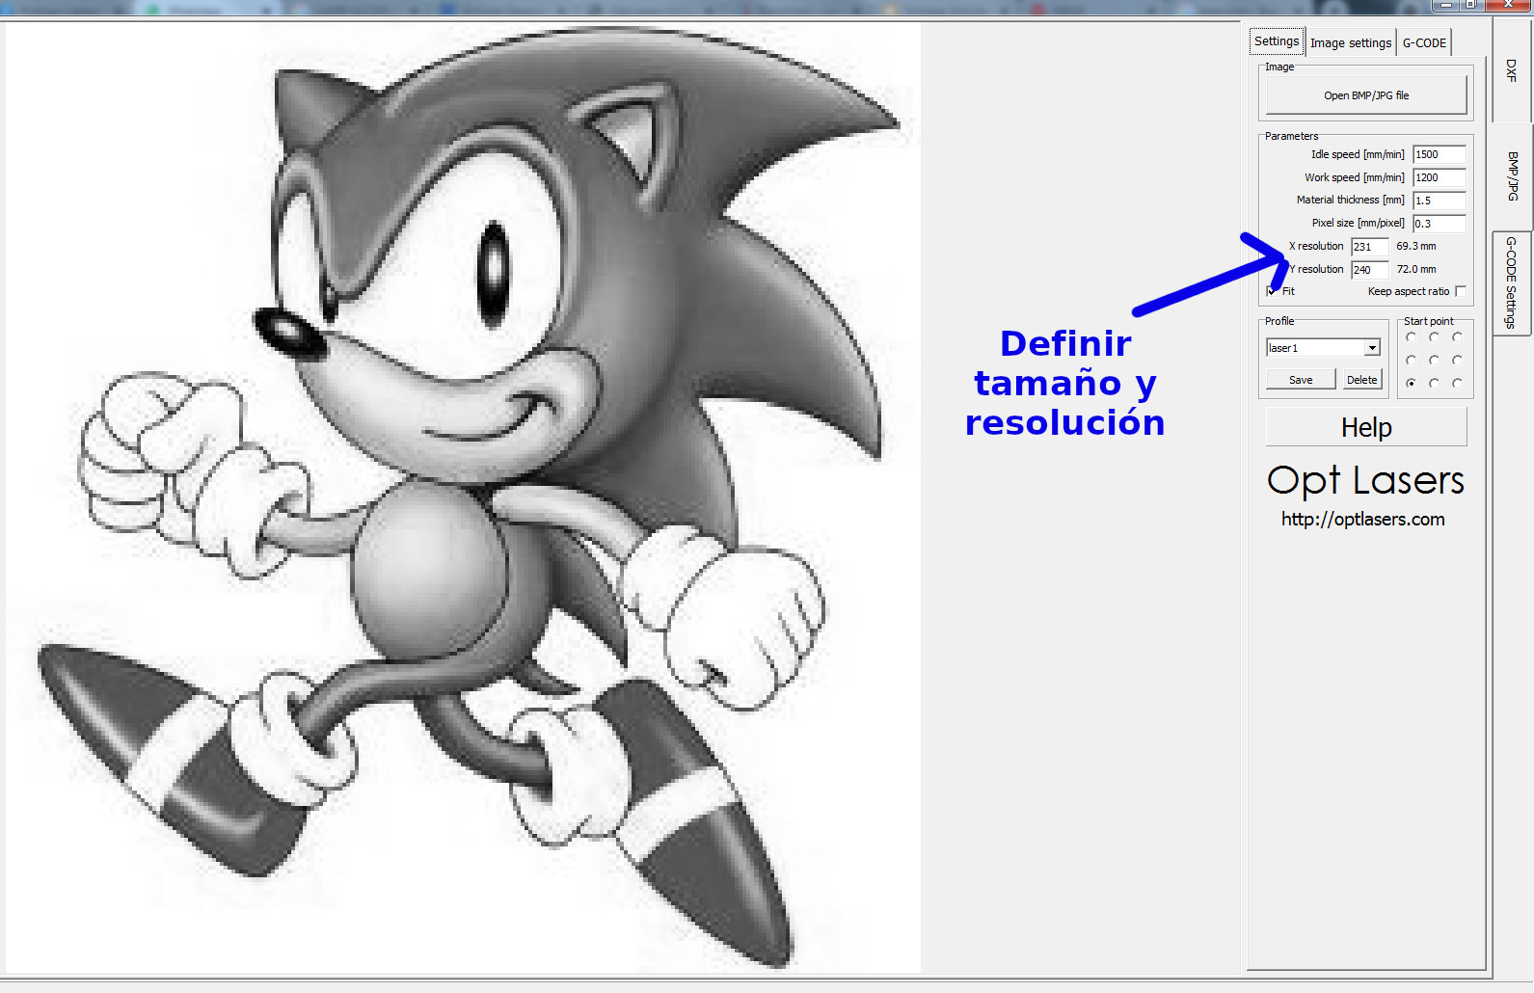The height and width of the screenshot is (993, 1534).
Task: Delete the selected profile
Action: pos(1361,380)
